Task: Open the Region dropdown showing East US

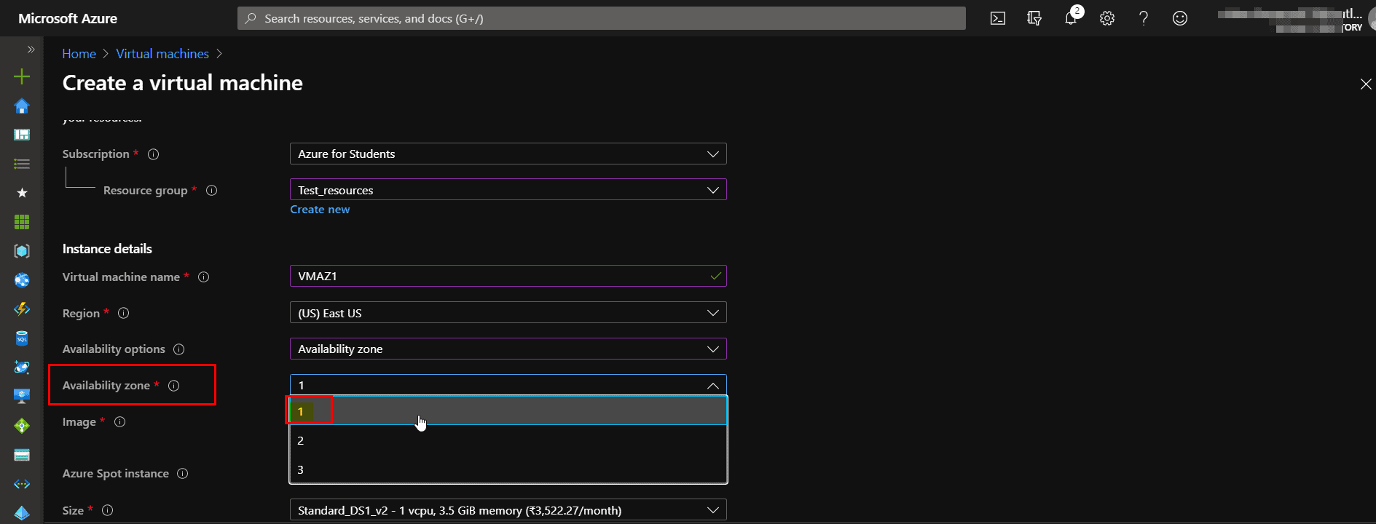Action: click(x=508, y=313)
